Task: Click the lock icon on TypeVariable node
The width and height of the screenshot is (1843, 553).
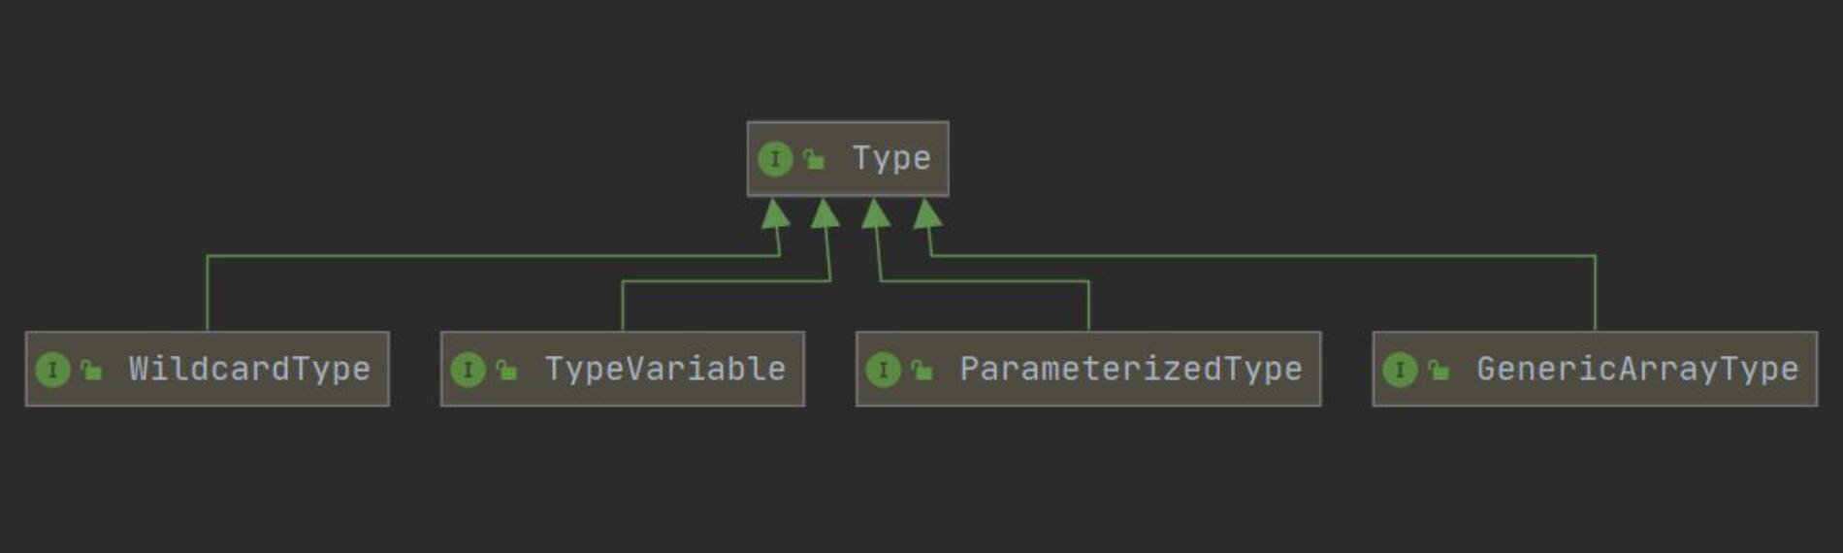Action: [506, 370]
